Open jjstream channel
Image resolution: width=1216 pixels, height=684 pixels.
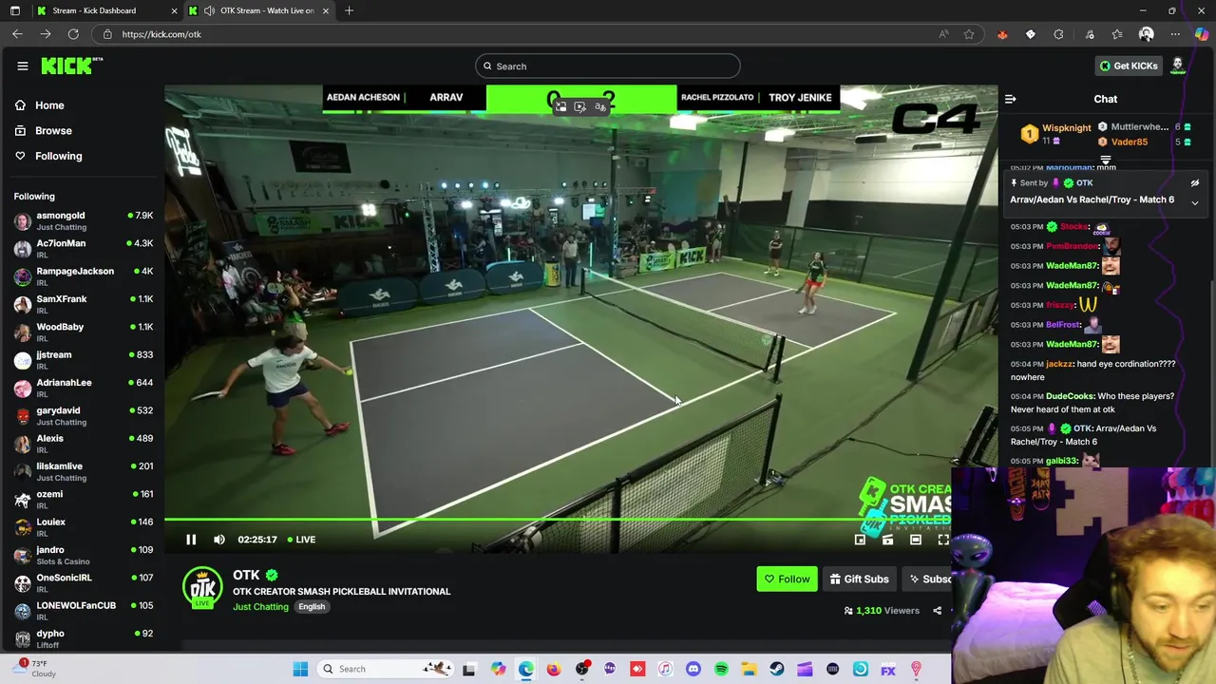84,360
